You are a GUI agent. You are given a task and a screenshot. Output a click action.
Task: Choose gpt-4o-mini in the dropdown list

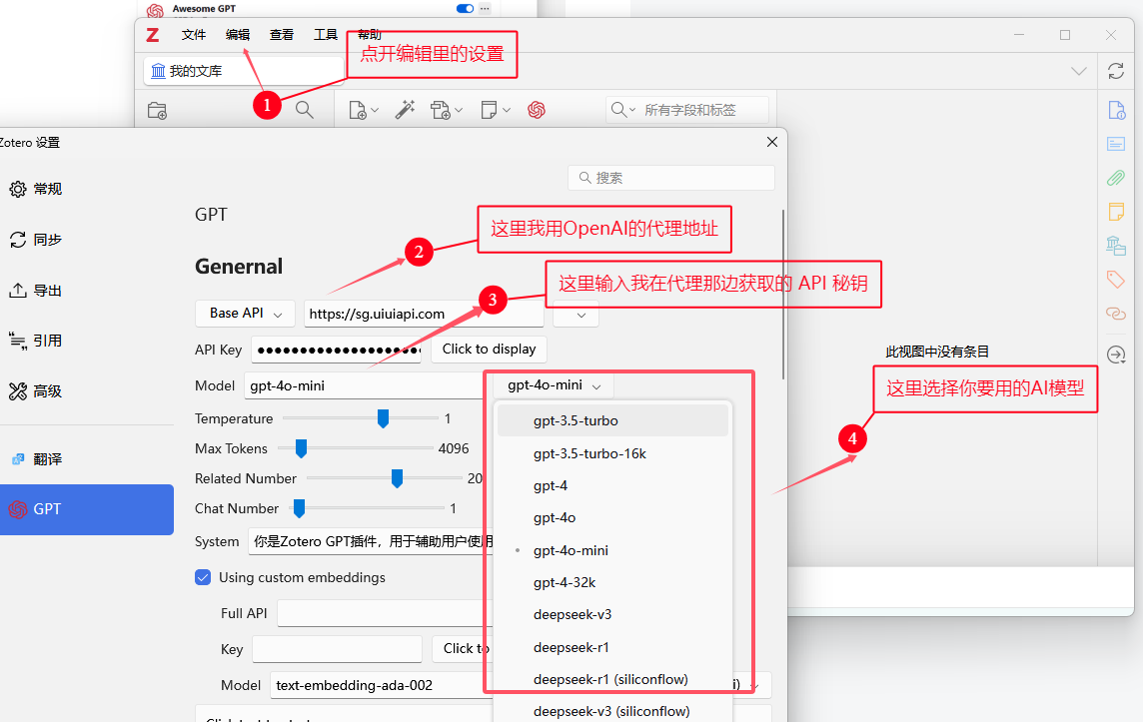pos(612,551)
